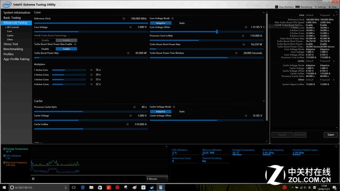340x191 pixels.
Task: Click the Intel logo in title bar
Action: [x=7, y=4]
